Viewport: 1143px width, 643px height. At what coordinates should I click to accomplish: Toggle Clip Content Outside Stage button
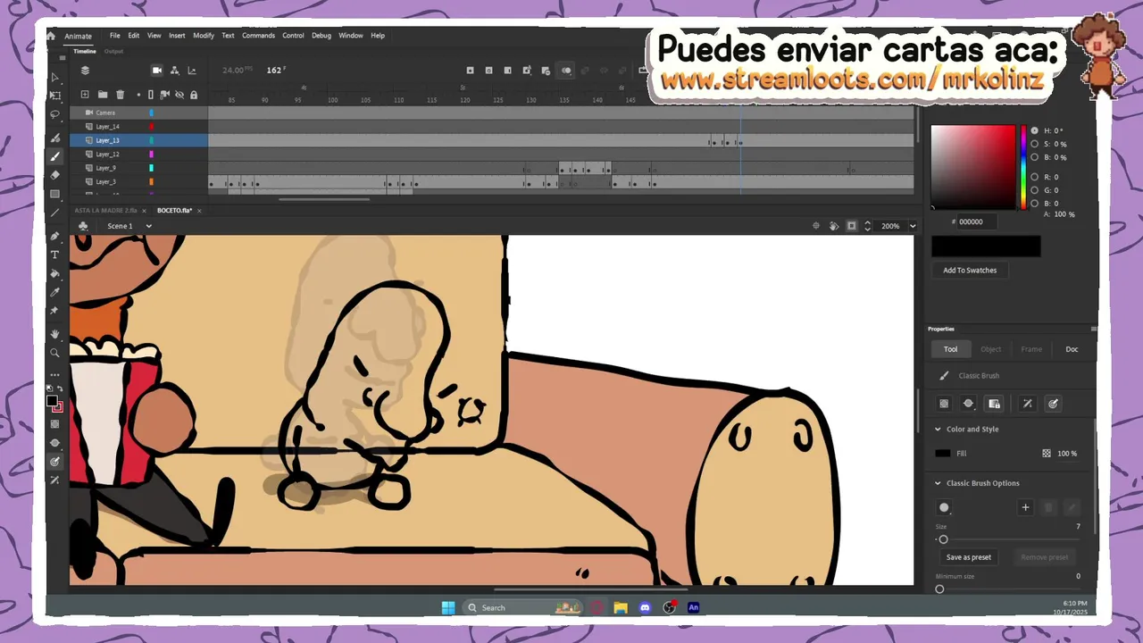(852, 226)
